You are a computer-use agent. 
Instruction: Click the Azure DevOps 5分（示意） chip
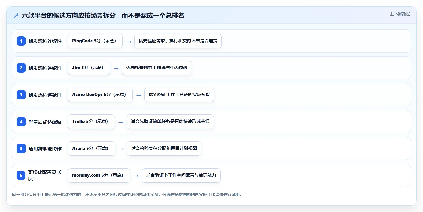coord(100,95)
